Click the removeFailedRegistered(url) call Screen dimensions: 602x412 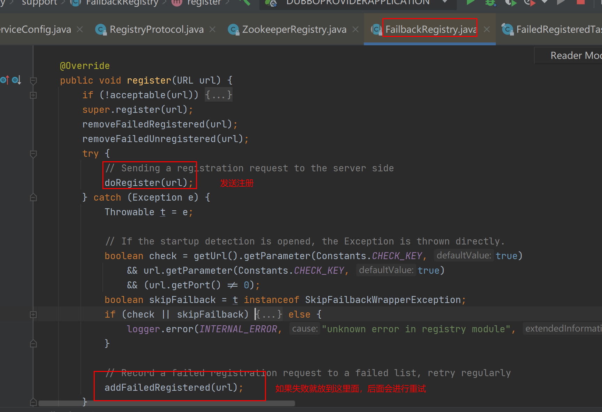[x=157, y=124]
